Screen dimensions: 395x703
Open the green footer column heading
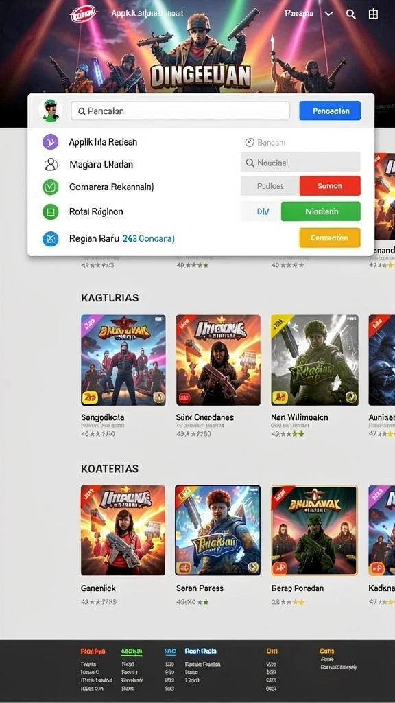click(x=132, y=651)
